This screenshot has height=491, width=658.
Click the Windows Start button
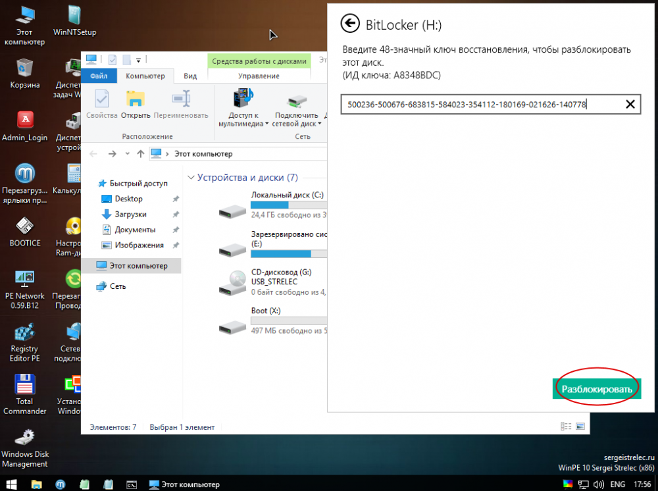click(x=11, y=484)
